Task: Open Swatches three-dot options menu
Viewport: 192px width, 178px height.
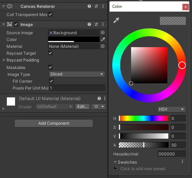Action: click(182, 161)
